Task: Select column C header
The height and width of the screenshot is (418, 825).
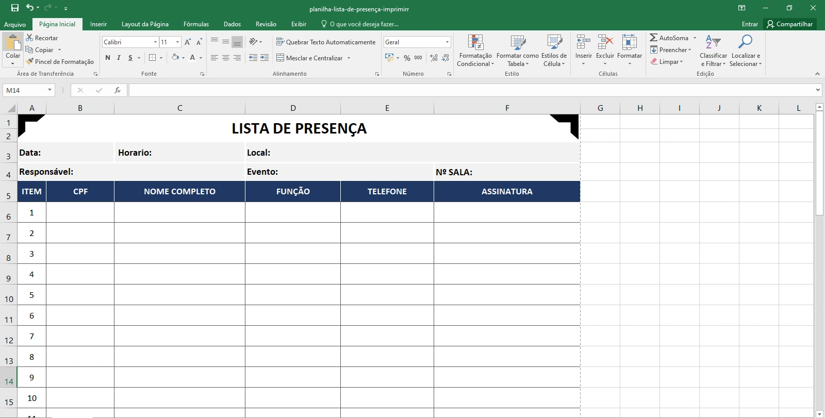Action: tap(179, 108)
